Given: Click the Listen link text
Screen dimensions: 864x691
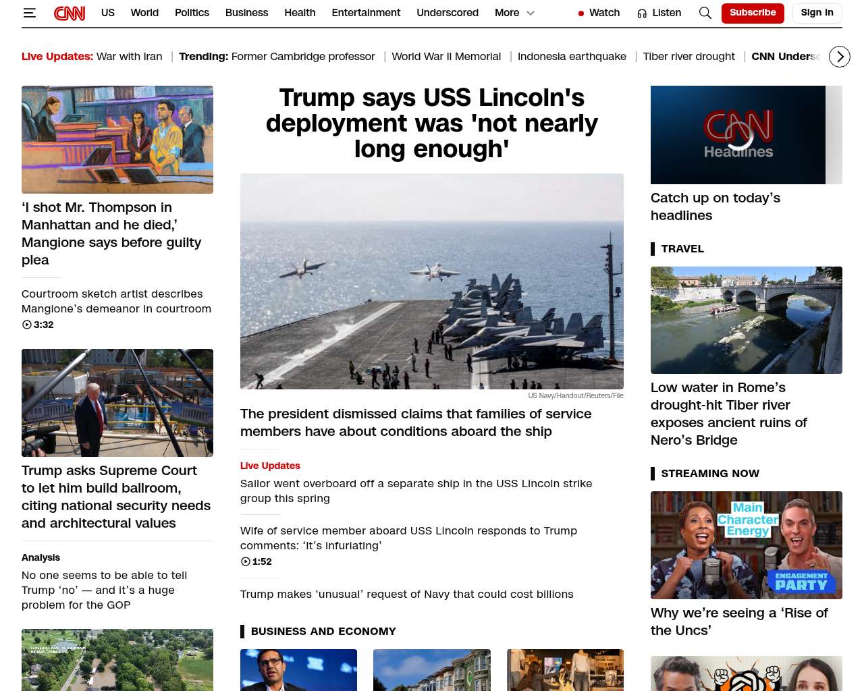Looking at the screenshot, I should pos(667,13).
